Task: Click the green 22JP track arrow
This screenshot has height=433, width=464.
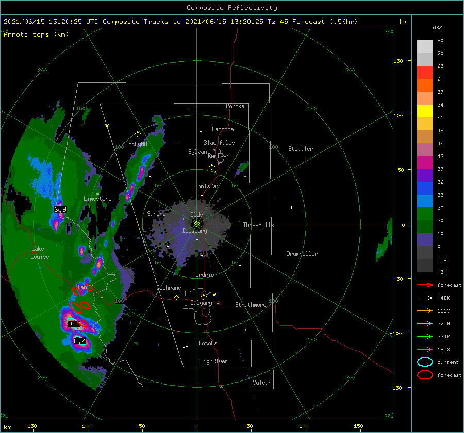Action: [425, 336]
